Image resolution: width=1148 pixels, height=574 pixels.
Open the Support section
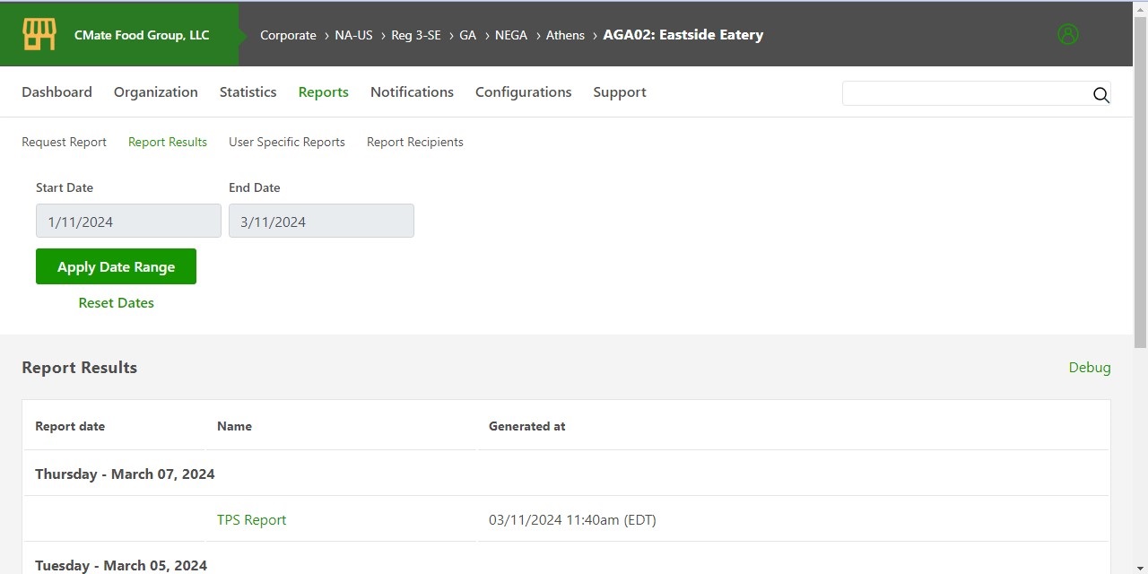pos(619,91)
